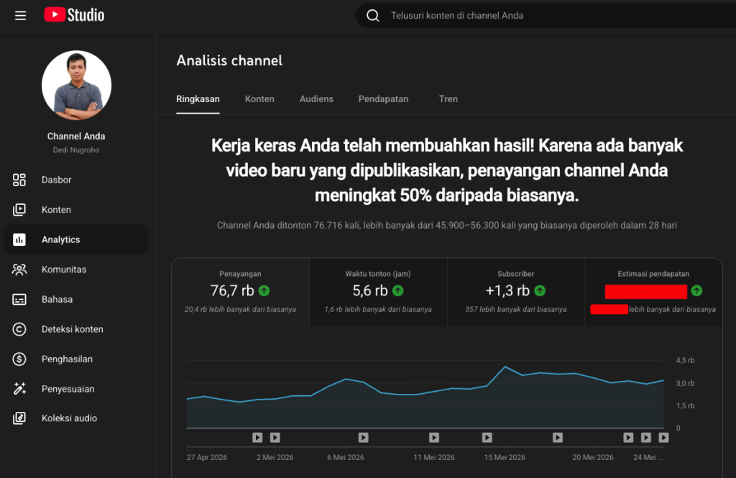Click the Penghasilan dollar icon
This screenshot has height=478, width=736.
coord(19,359)
